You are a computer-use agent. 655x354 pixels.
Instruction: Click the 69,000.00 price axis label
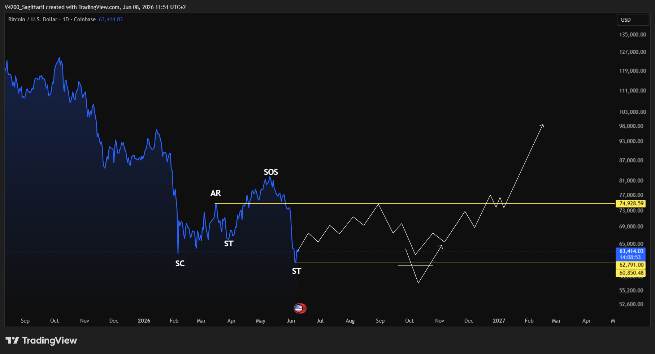[631, 226]
